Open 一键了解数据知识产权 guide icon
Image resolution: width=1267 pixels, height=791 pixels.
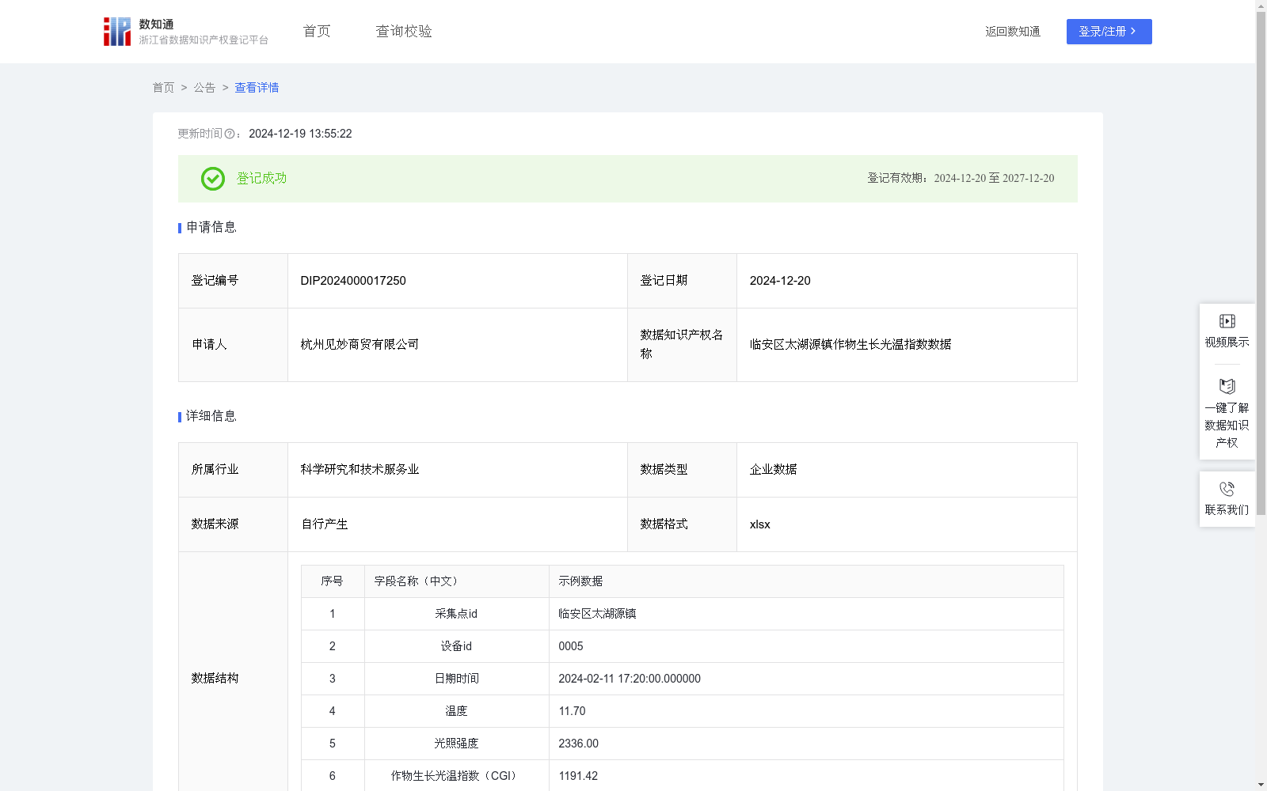click(x=1227, y=387)
